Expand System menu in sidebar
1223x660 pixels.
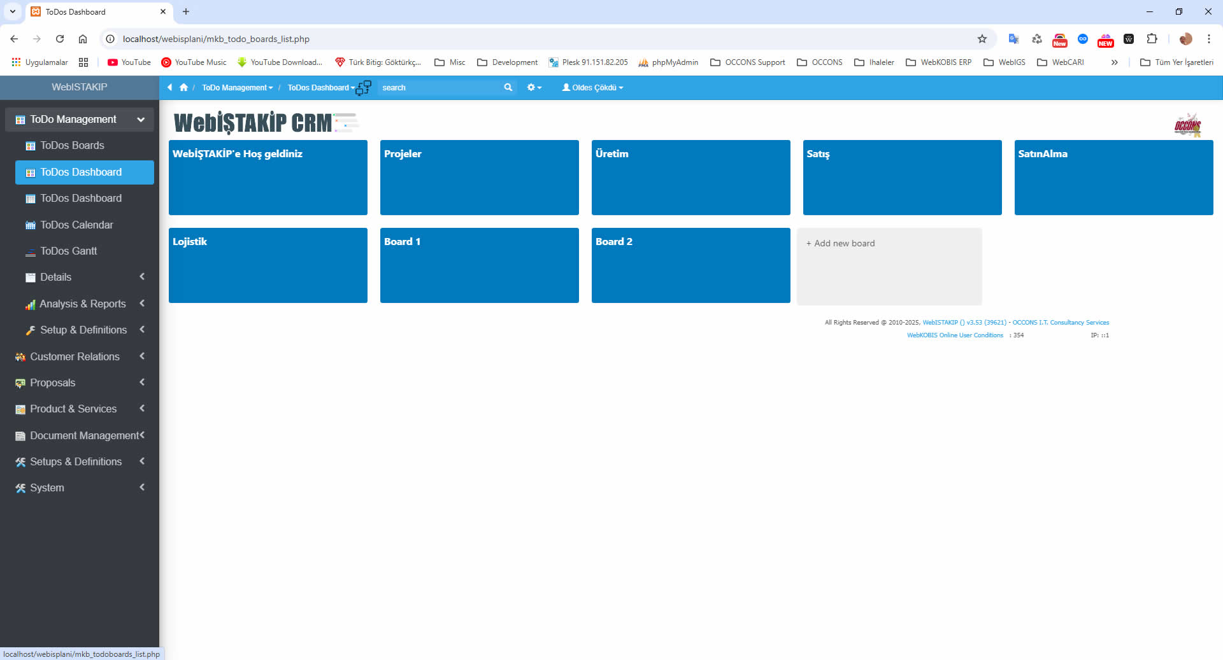pos(80,488)
